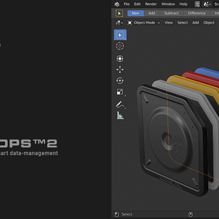Select the Add selection mode
This screenshot has height=219, width=219.
point(152,13)
